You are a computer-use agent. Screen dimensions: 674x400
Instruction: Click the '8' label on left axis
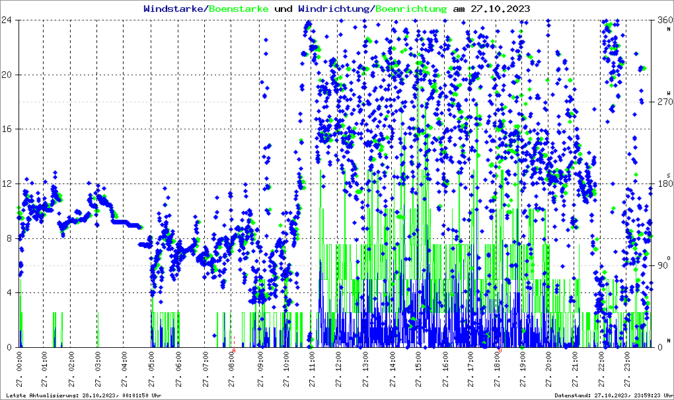[x=11, y=238]
